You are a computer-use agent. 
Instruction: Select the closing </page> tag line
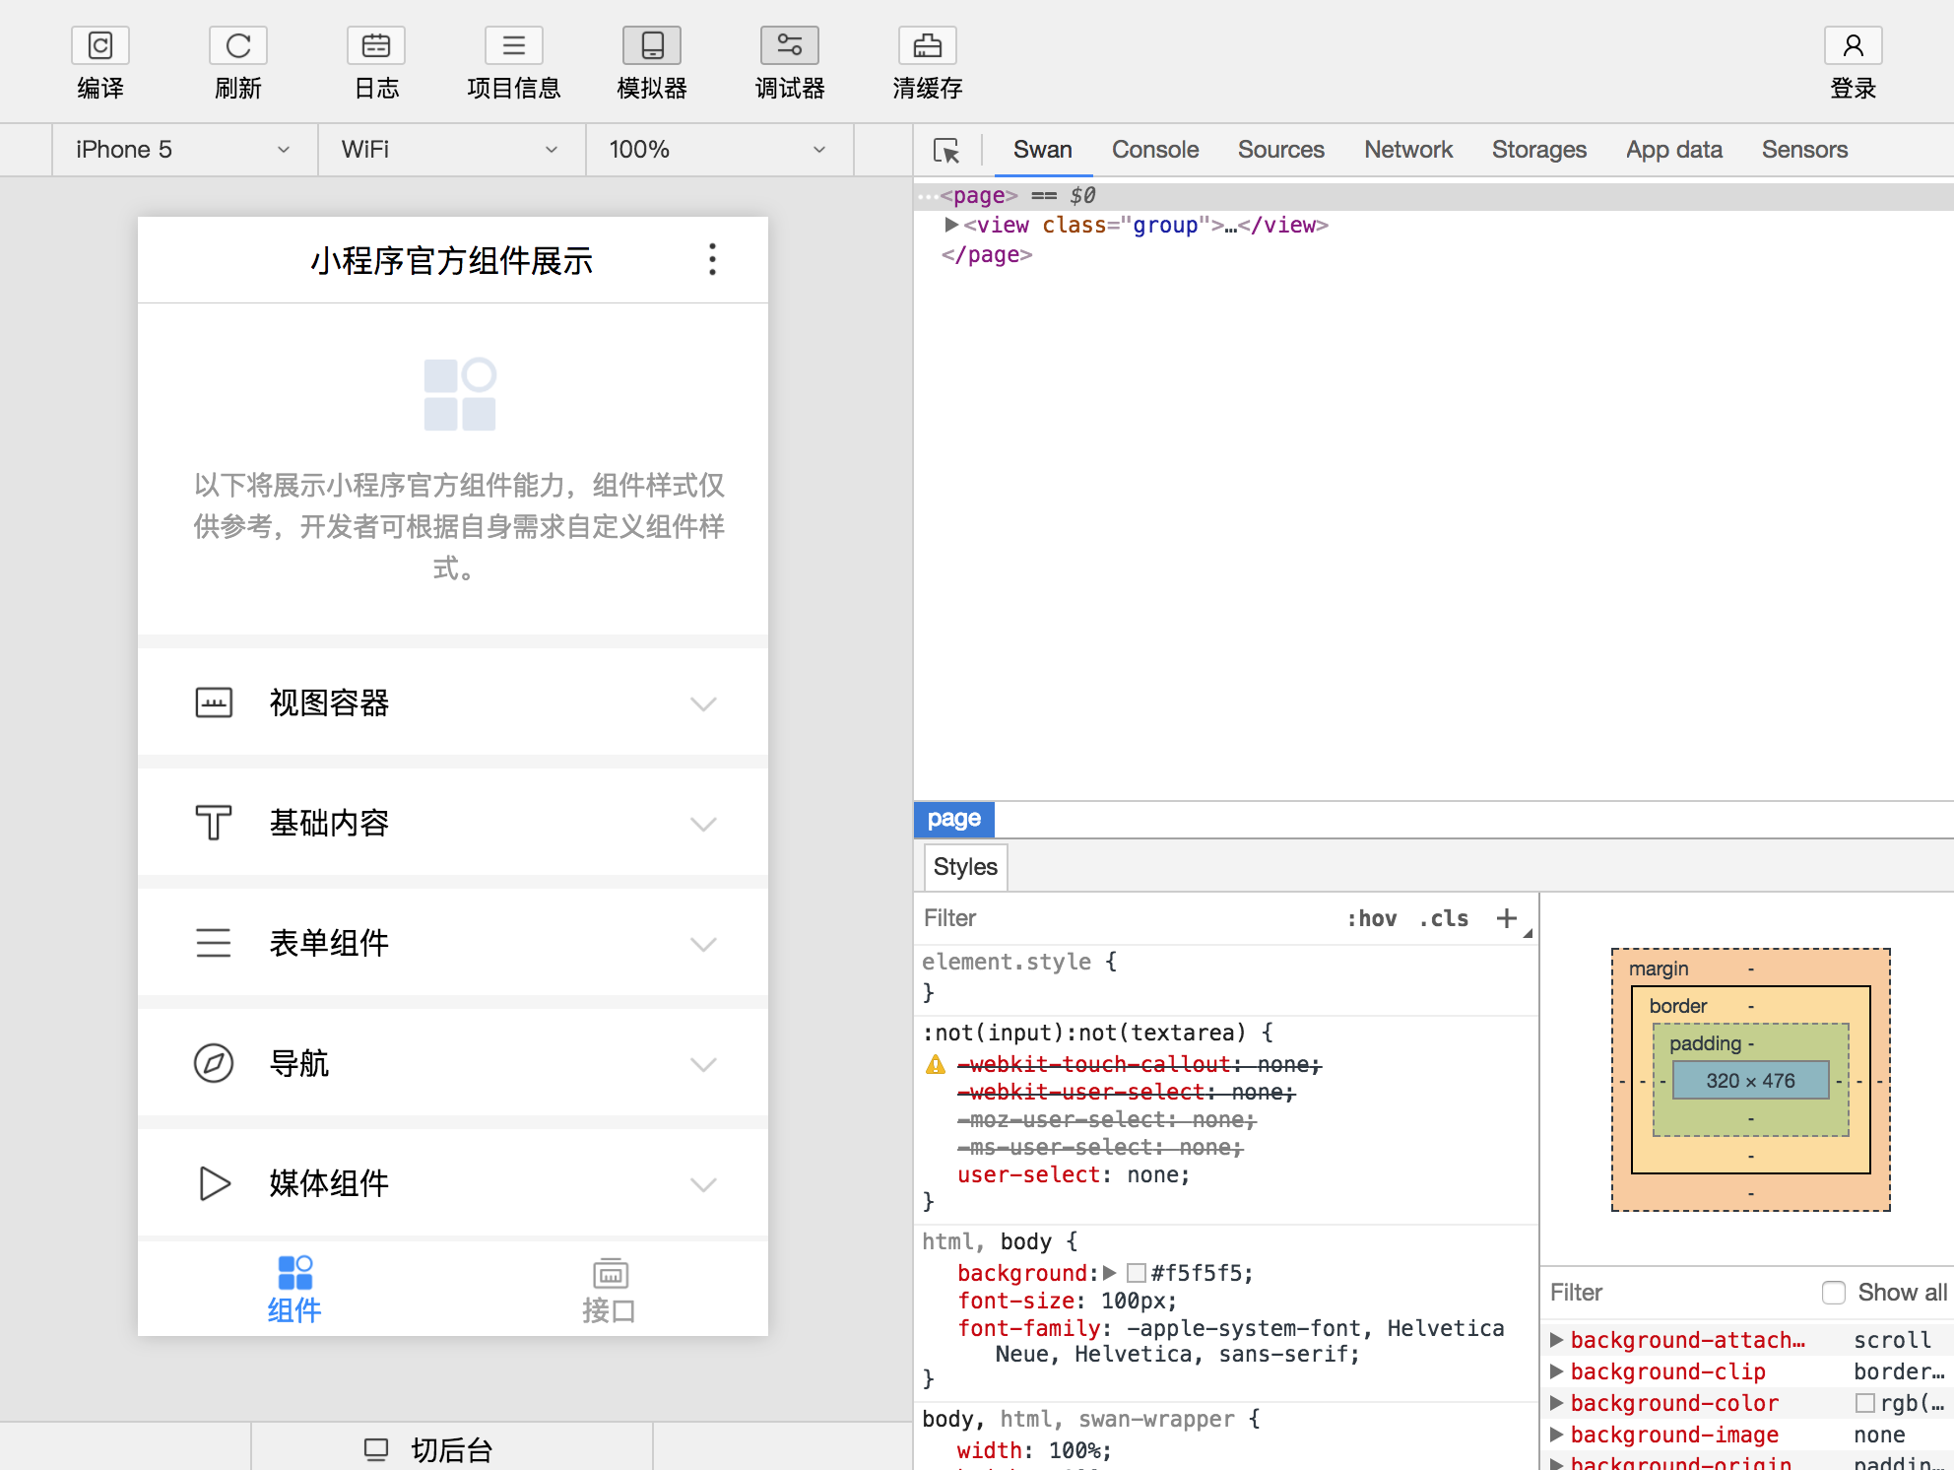coord(987,255)
